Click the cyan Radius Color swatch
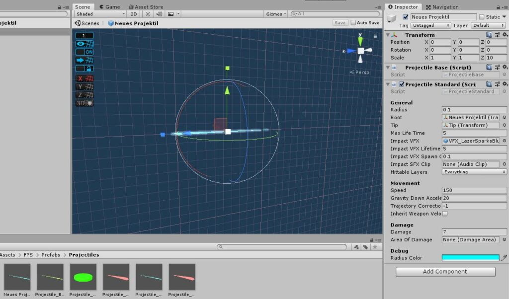The width and height of the screenshot is (509, 299). (470, 258)
